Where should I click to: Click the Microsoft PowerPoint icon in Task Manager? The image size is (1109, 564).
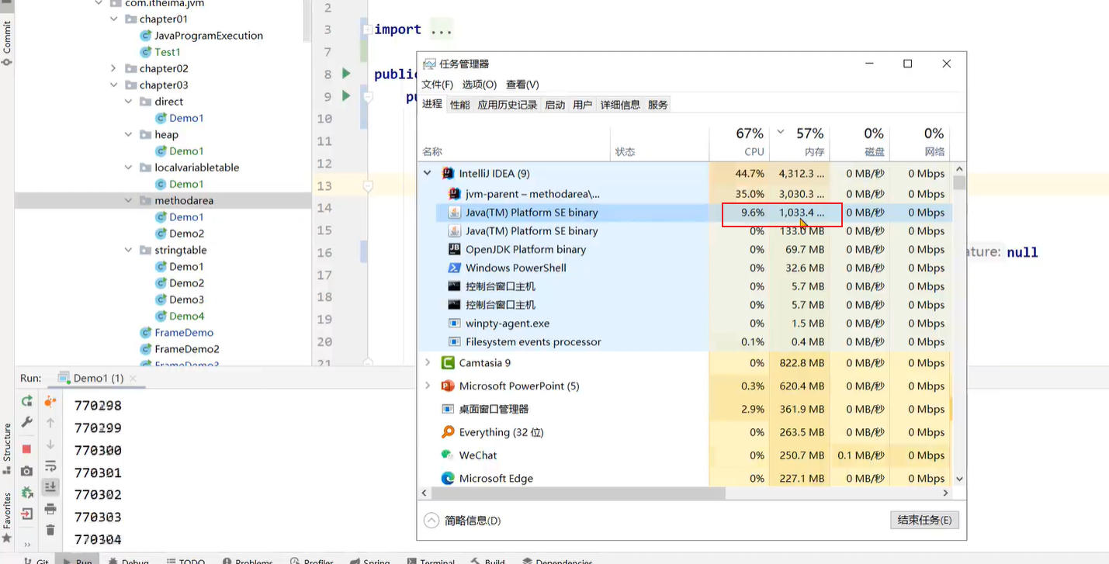[447, 386]
